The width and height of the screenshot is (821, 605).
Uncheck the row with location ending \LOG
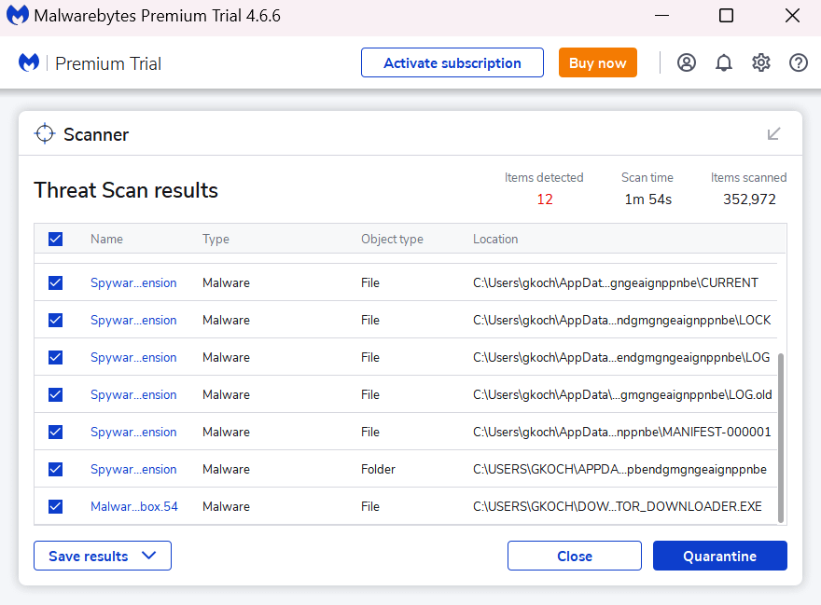(55, 357)
